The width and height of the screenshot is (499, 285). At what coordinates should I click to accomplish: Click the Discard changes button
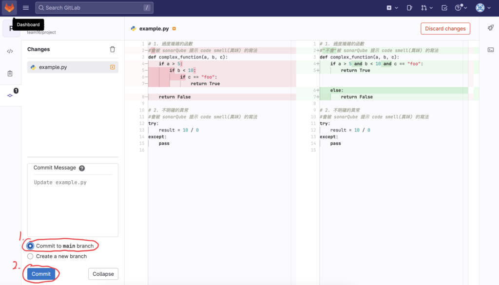point(445,29)
